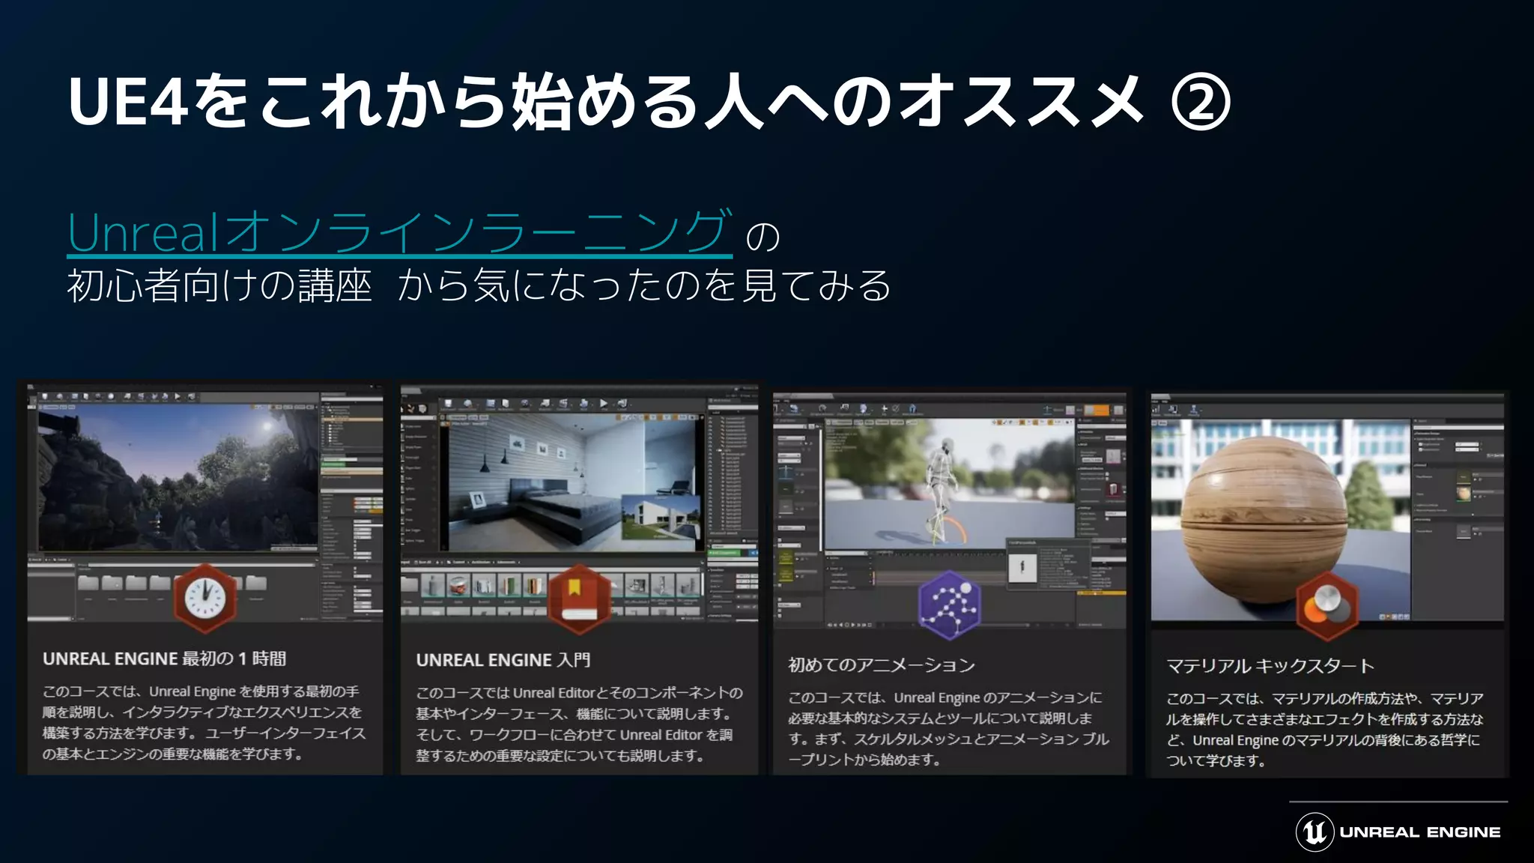This screenshot has height=863, width=1534.
Task: Click the clock badge icon on first course
Action: point(204,597)
